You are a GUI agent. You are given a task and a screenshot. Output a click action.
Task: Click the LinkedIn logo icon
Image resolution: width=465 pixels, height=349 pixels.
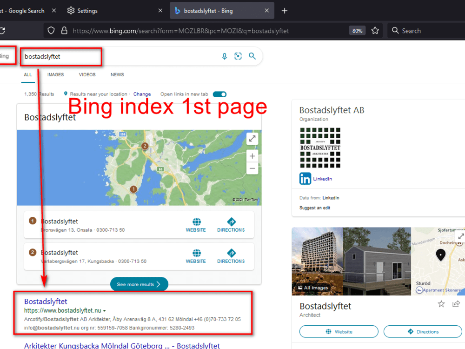pyautogui.click(x=305, y=179)
